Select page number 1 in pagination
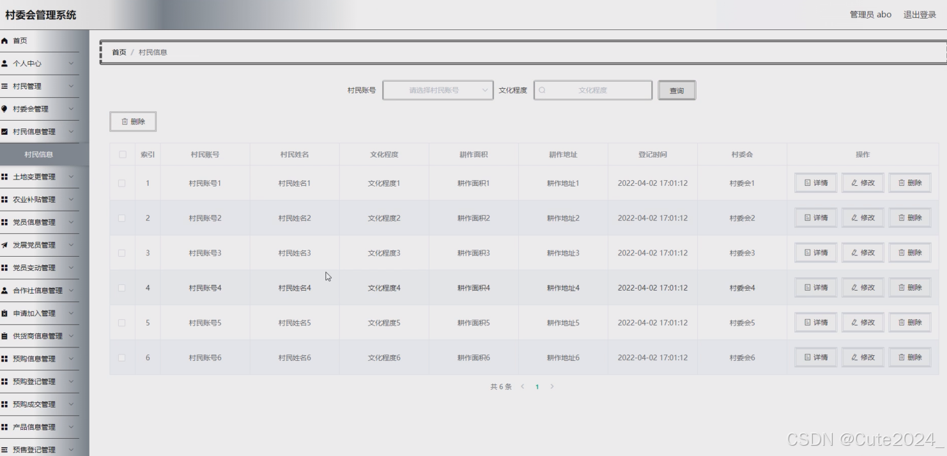The height and width of the screenshot is (456, 947). pyautogui.click(x=537, y=386)
